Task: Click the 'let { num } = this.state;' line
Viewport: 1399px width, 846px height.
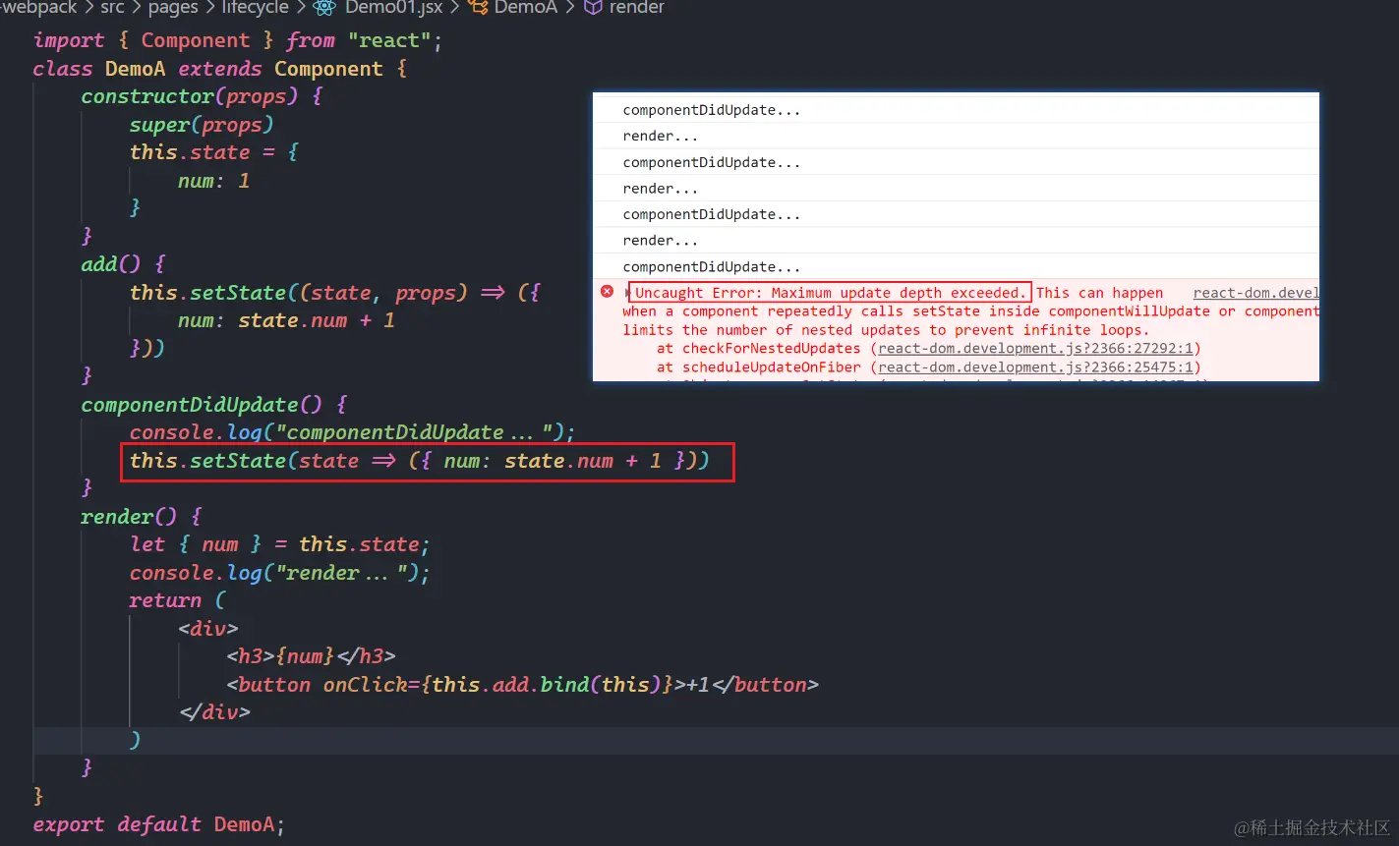Action: pos(280,544)
